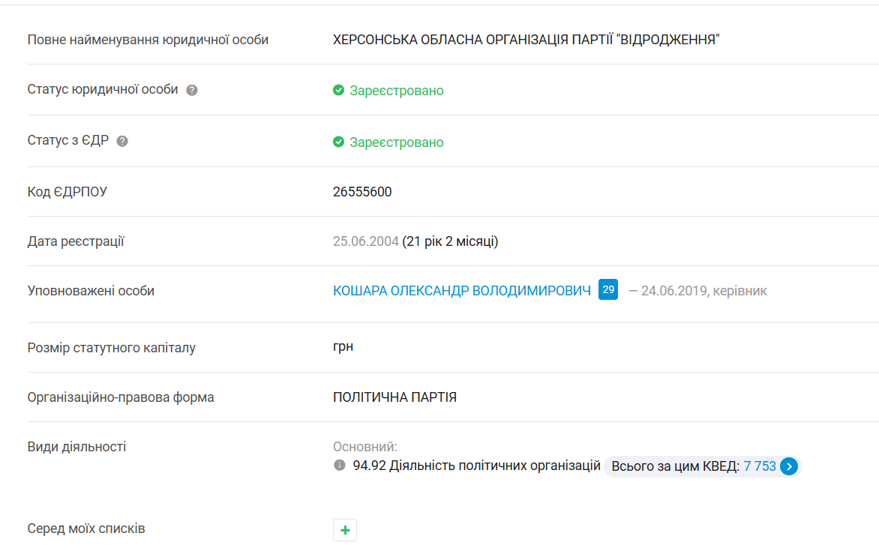Viewport: 879px width, 545px height.
Task: Open КОШАРА ОЛЕКСАНДР ВОЛОДИМИРОВИЧ profile link
Action: (x=462, y=291)
